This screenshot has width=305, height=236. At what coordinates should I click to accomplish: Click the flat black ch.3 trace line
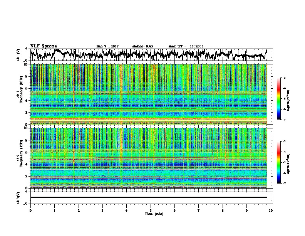(149, 197)
